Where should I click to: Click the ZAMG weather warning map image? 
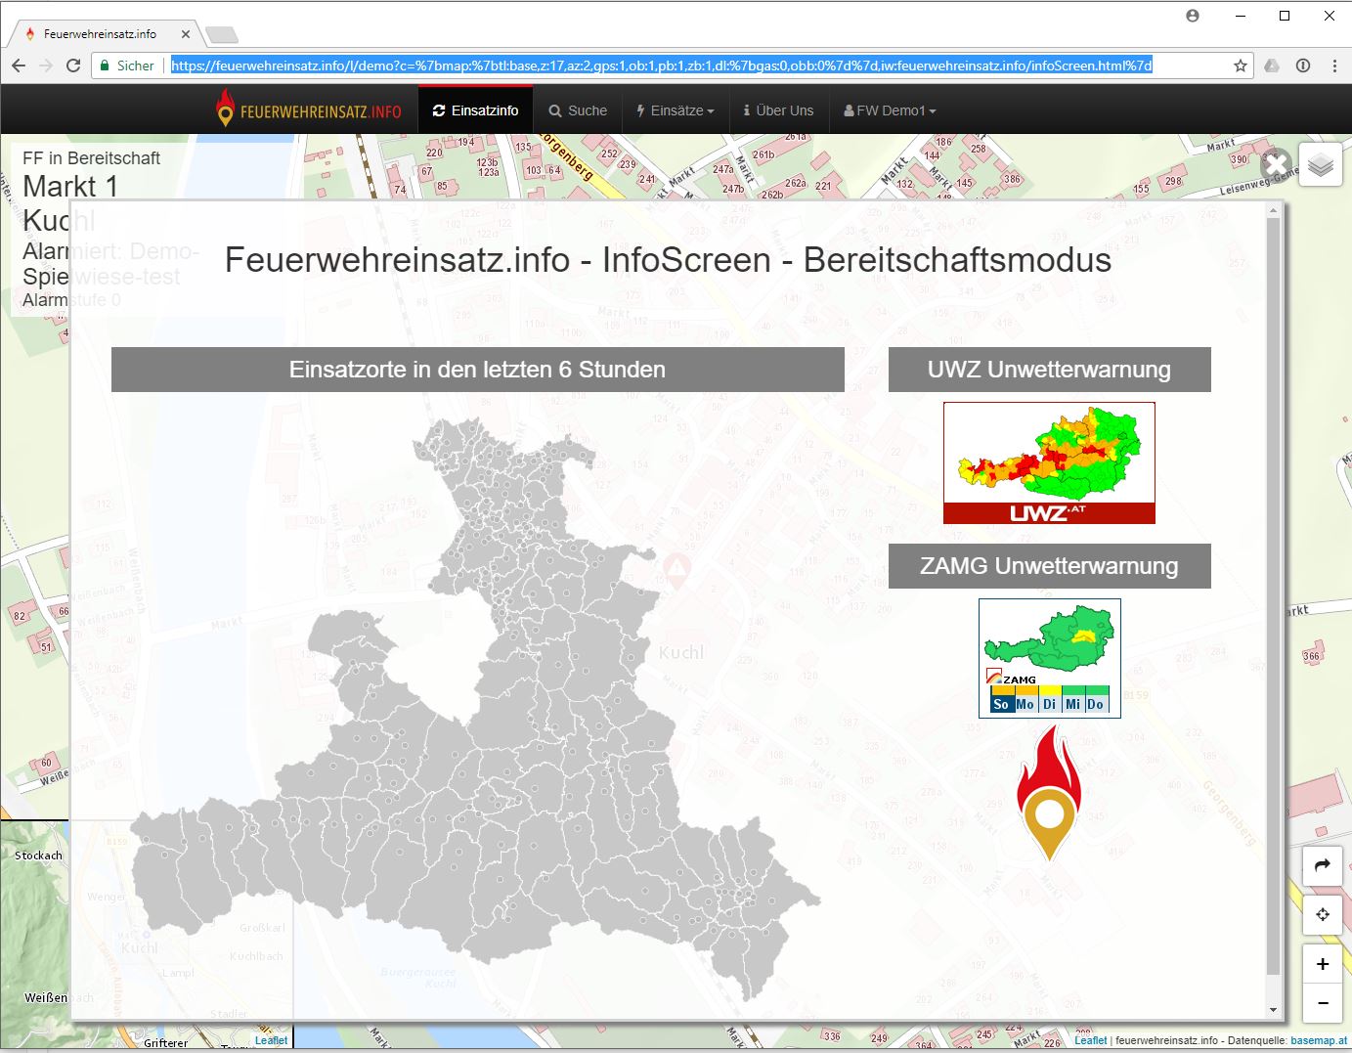click(1049, 658)
